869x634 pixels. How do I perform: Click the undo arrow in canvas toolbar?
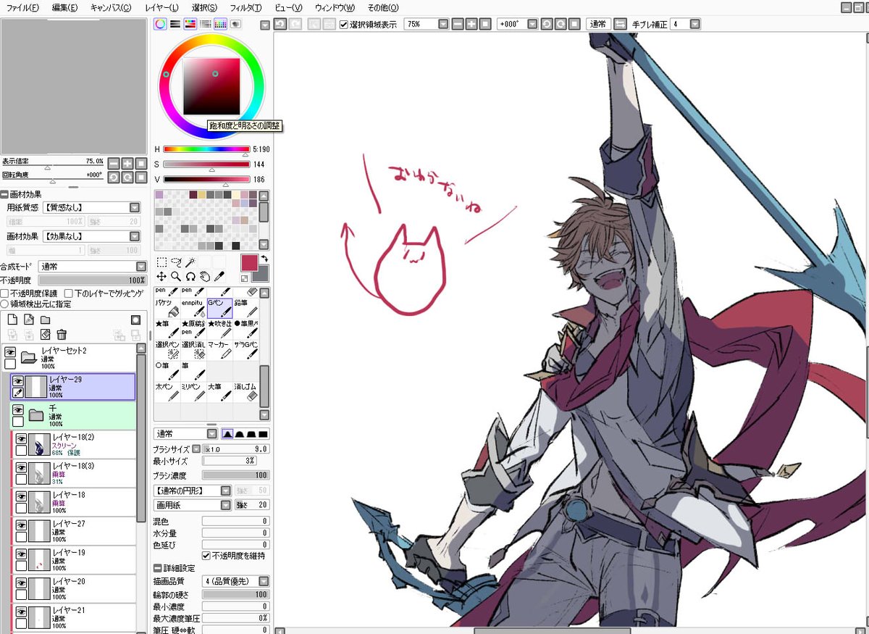point(280,24)
